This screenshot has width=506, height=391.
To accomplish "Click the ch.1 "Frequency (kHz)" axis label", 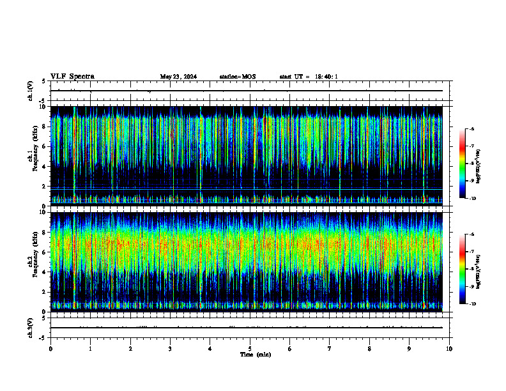I will tap(35, 149).
